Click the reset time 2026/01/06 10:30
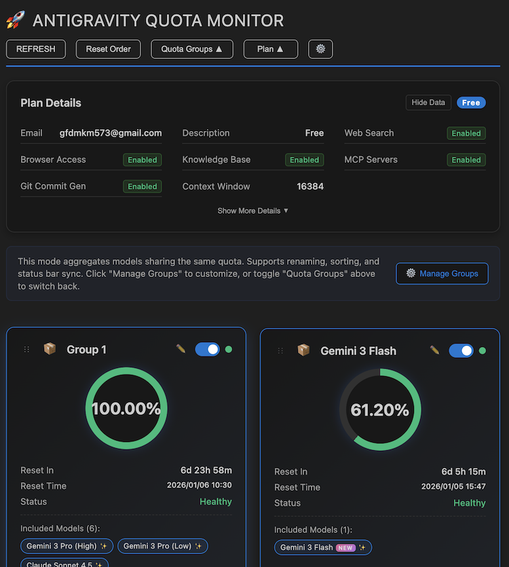This screenshot has width=509, height=567. 200,486
